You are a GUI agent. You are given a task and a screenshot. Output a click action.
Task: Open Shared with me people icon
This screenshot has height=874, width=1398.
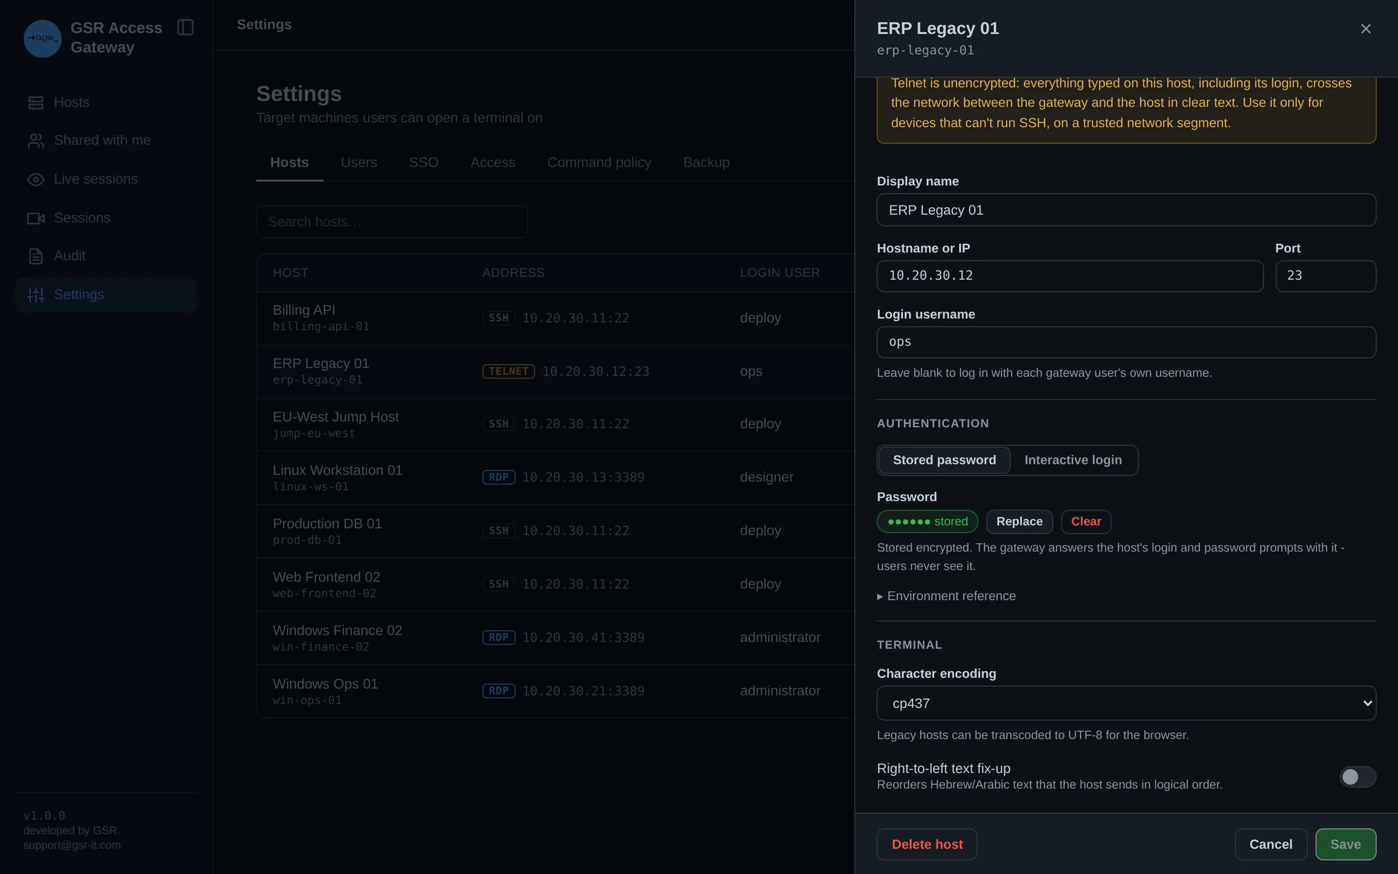[36, 140]
